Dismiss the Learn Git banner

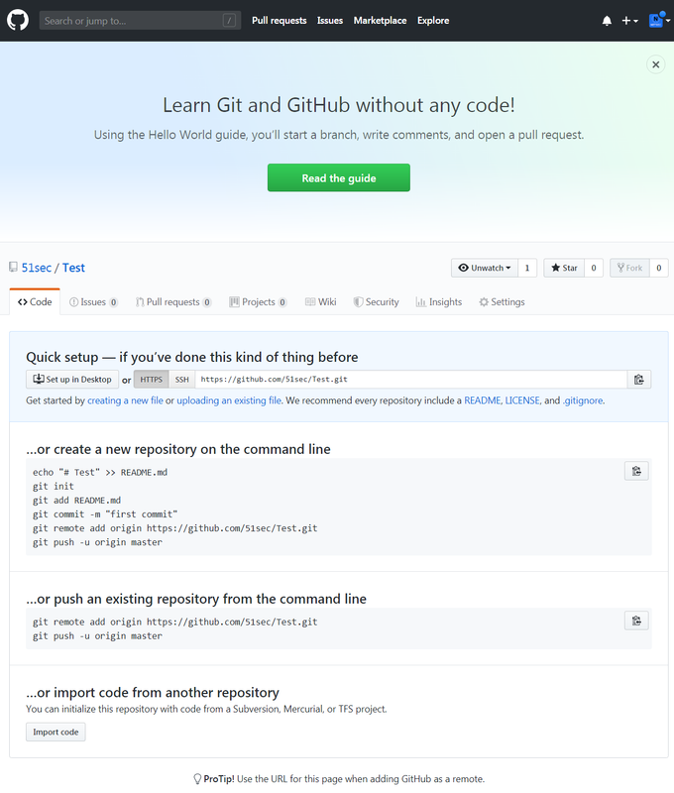tap(656, 64)
